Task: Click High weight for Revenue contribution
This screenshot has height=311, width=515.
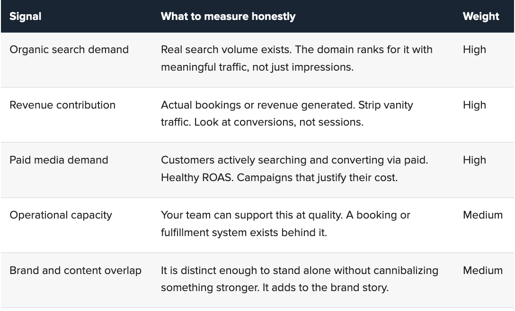Action: 474,105
